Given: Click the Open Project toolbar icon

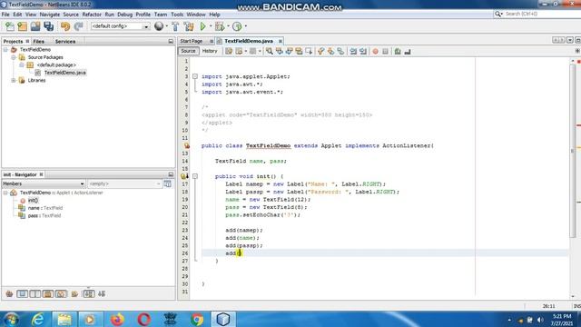Looking at the screenshot, I should [35, 26].
